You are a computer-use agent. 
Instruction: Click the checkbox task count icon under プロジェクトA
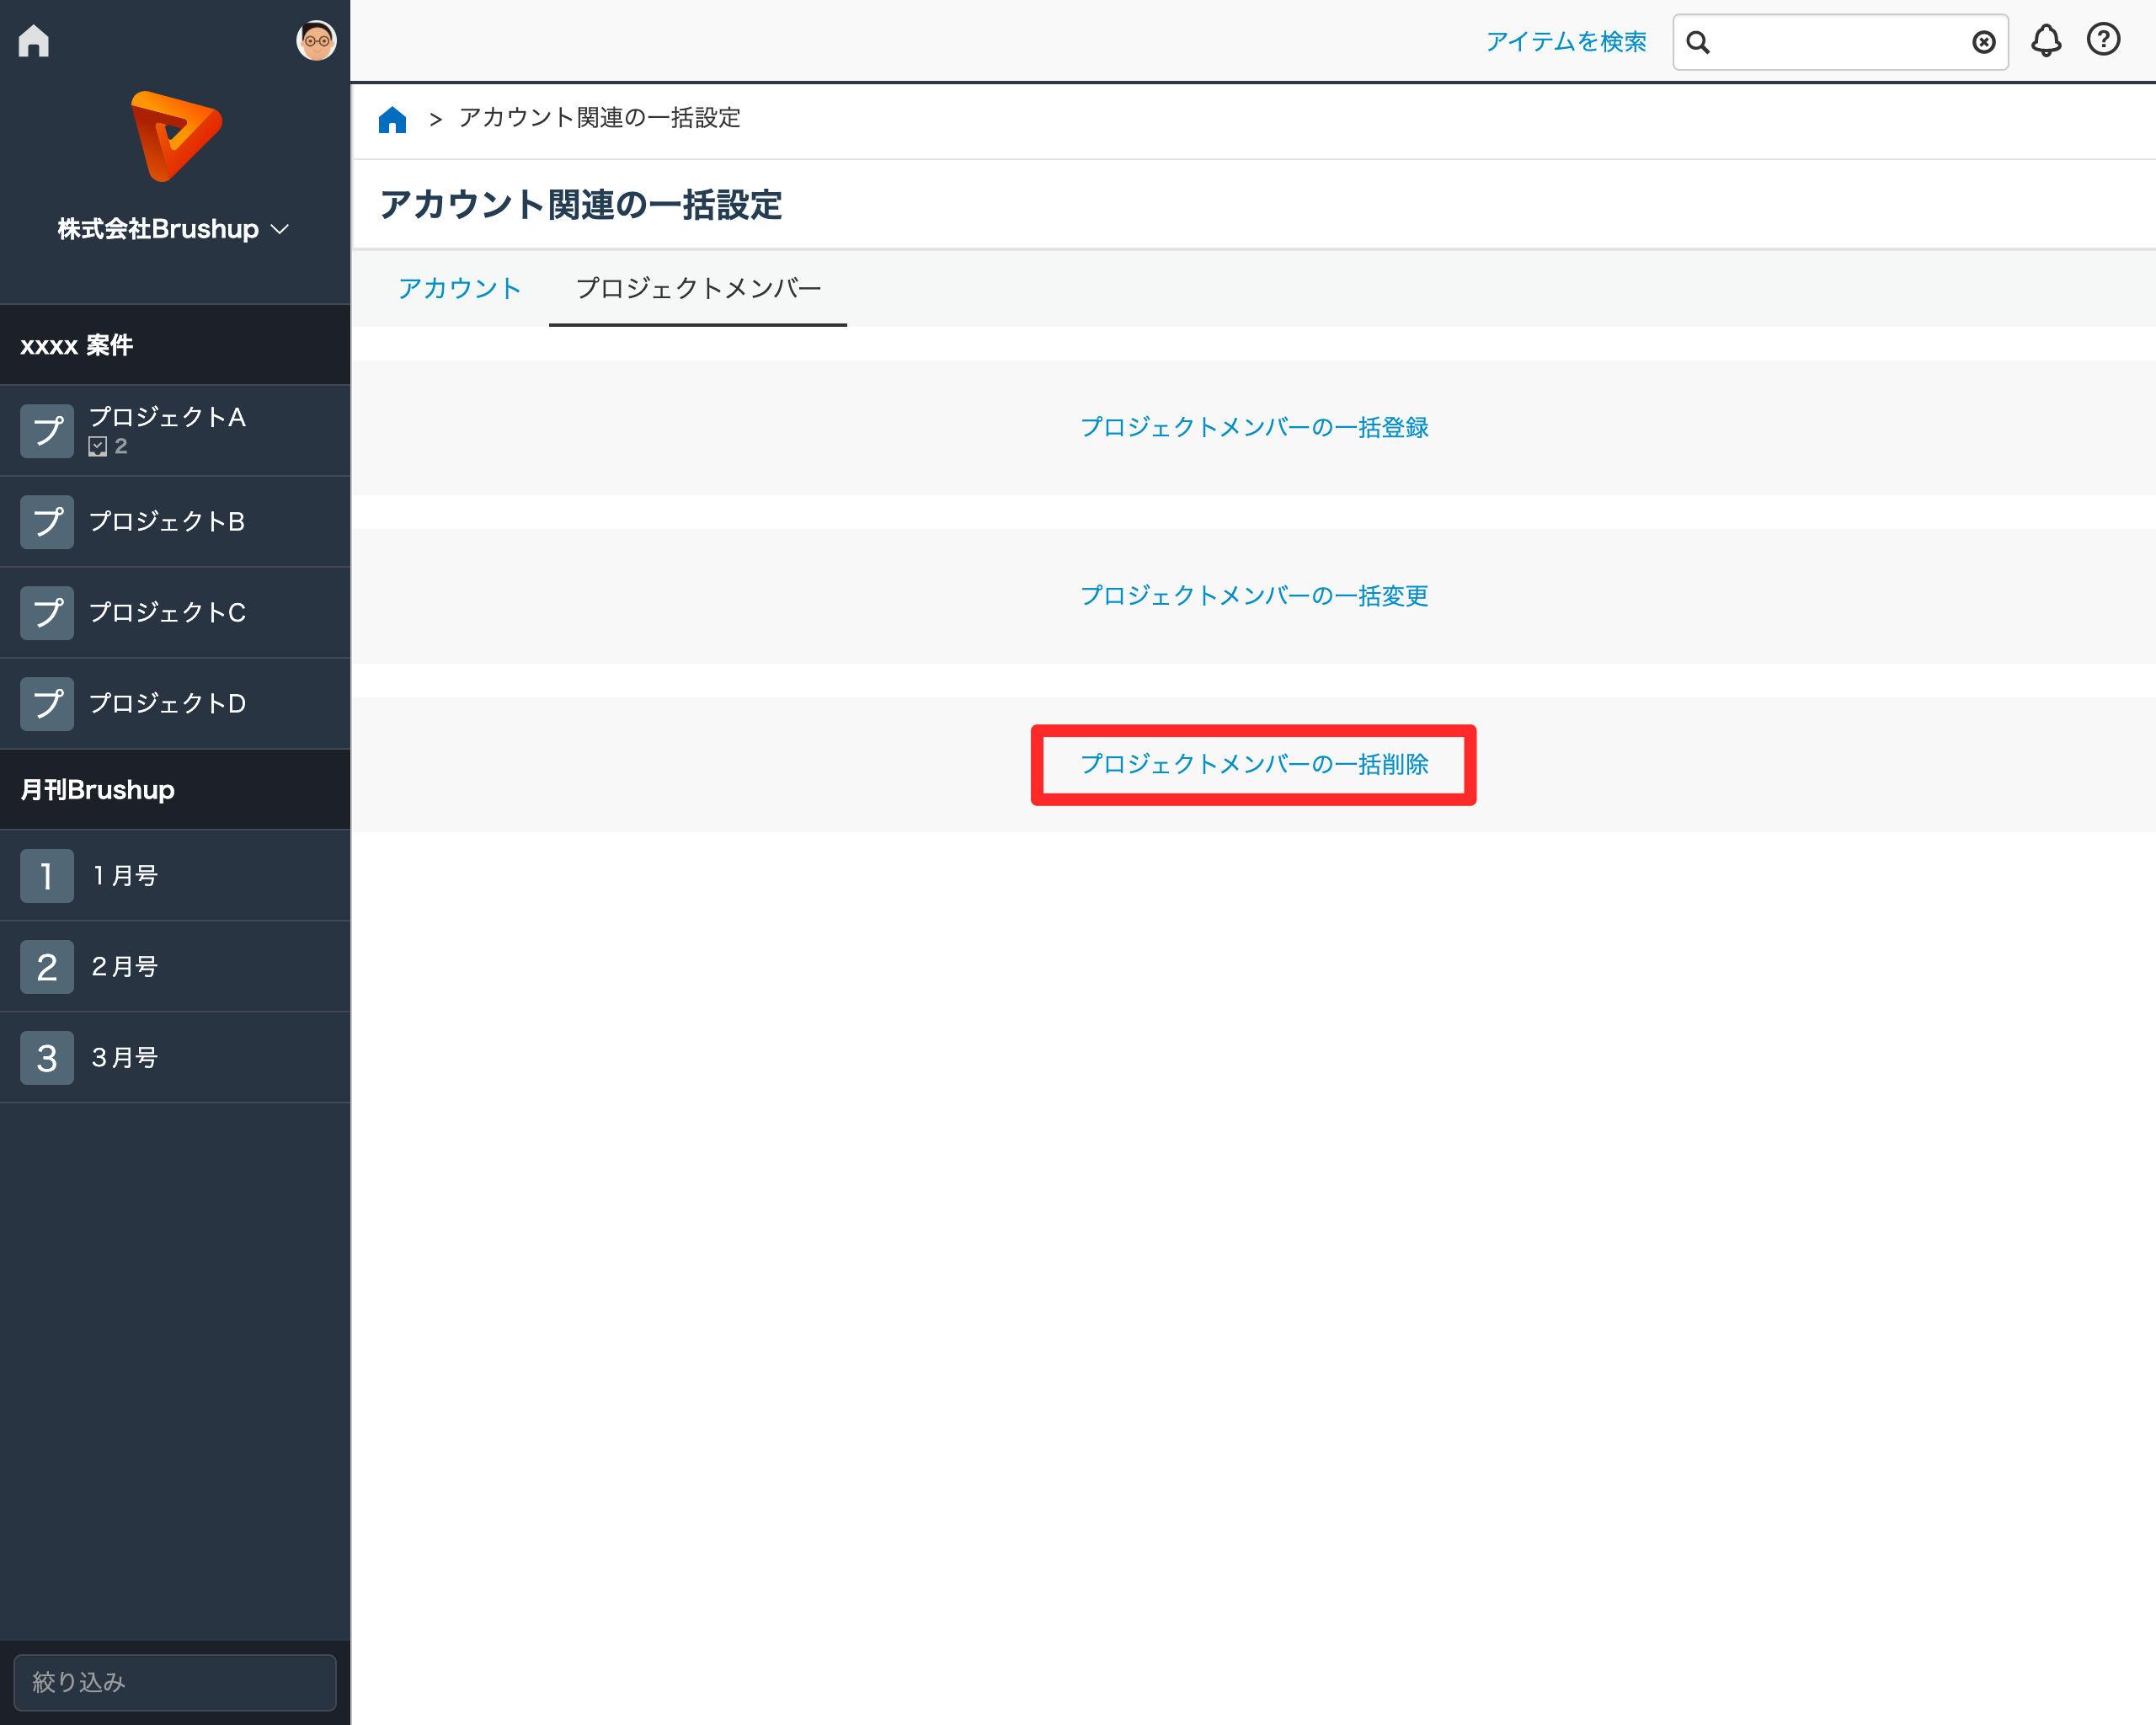click(98, 447)
